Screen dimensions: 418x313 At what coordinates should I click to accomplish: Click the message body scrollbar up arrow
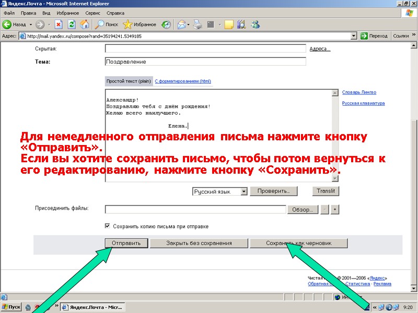335,93
